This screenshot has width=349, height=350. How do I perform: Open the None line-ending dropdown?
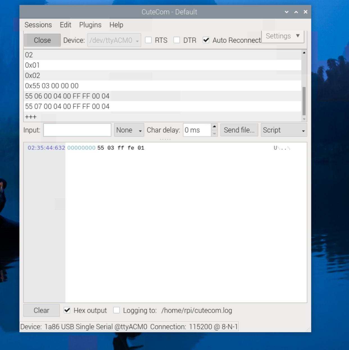pyautogui.click(x=129, y=130)
